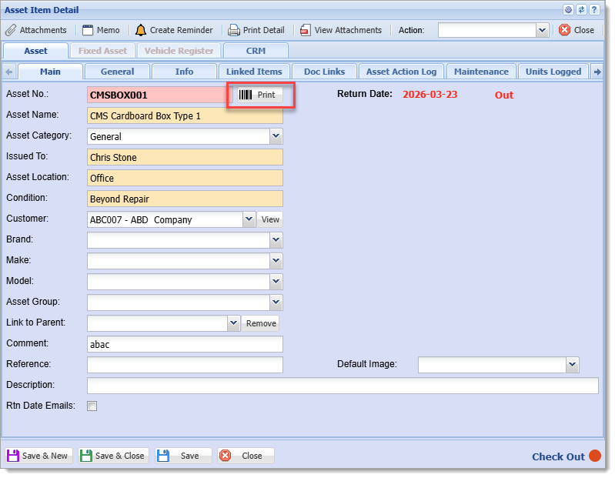Open View Attachments PDF icon
The width and height of the screenshot is (615, 478).
[x=306, y=30]
